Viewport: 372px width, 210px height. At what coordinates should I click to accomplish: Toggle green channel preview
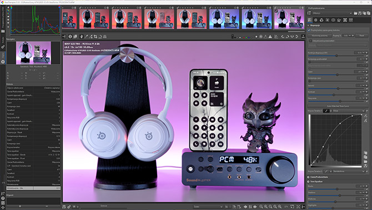pyautogui.click(x=247, y=37)
